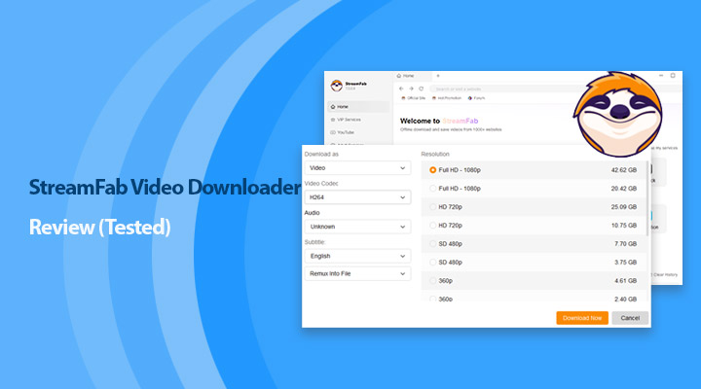
Task: Go back in the StreamFab browser
Action: pos(401,88)
